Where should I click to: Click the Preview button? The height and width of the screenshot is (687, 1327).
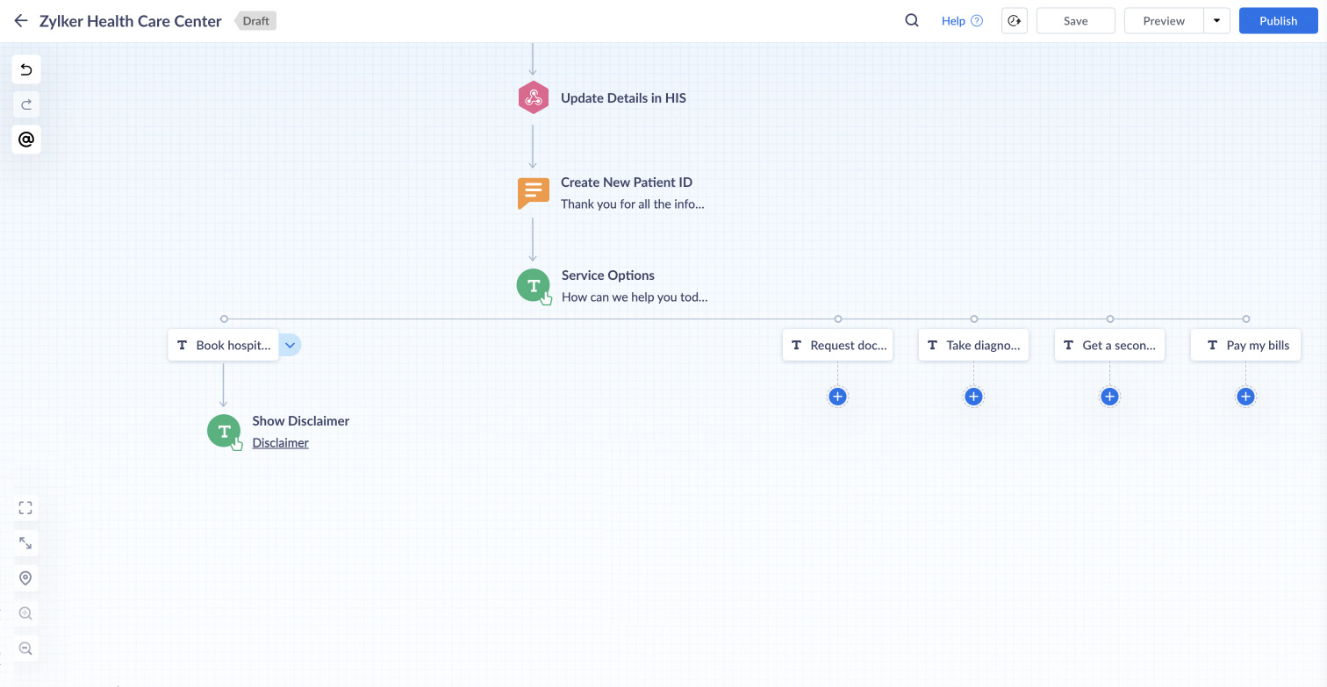1164,21
